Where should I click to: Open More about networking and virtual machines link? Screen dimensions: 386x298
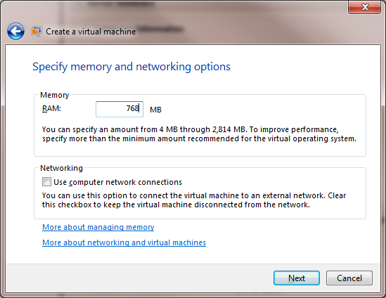pos(124,242)
